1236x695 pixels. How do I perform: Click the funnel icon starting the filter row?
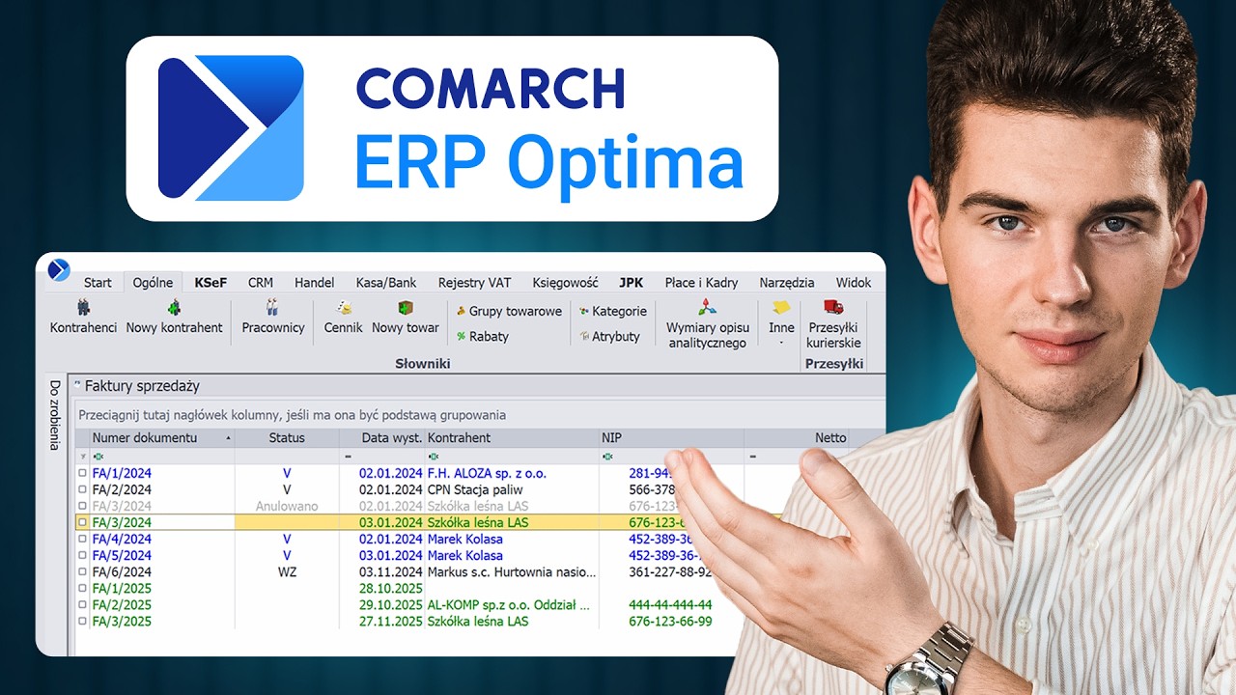click(81, 457)
